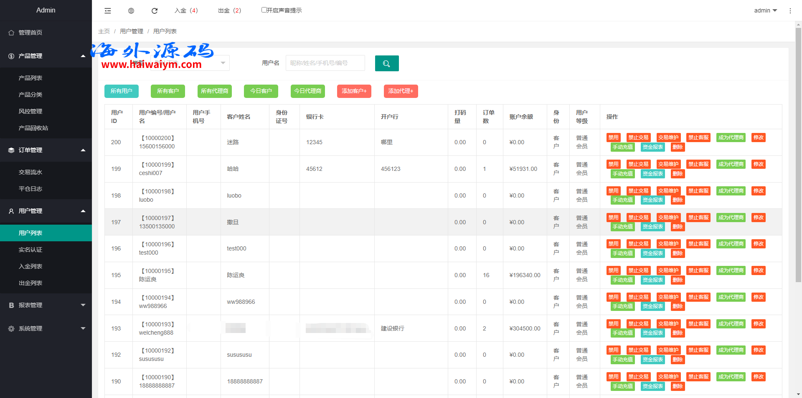The image size is (802, 398).
Task: Click the 入金 (4) notification link
Action: (x=186, y=10)
